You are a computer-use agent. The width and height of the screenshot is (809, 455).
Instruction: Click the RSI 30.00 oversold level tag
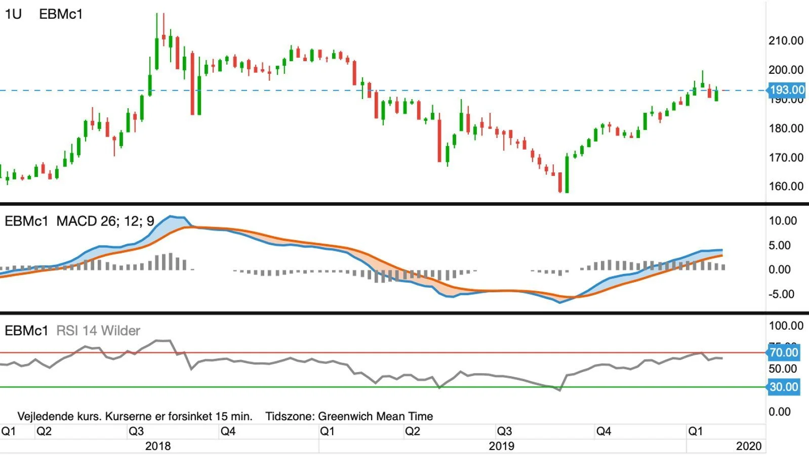pos(784,387)
